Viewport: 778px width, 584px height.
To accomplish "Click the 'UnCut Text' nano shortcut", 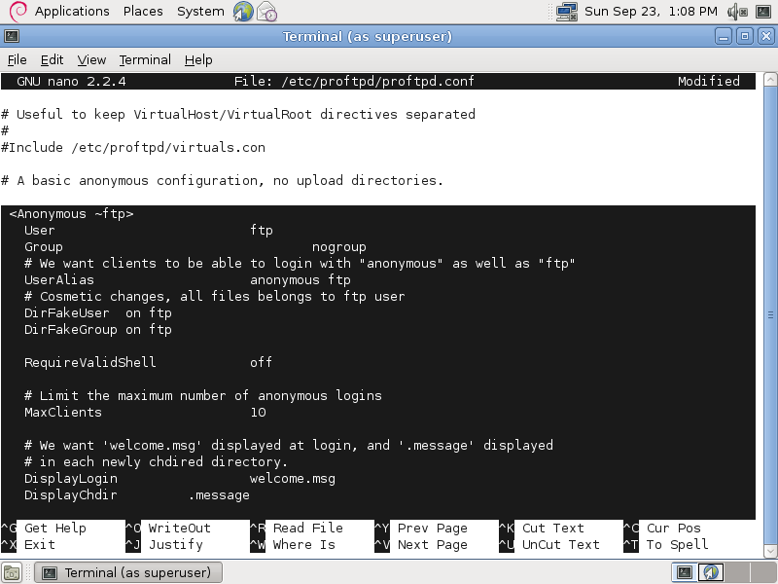I will [x=561, y=545].
